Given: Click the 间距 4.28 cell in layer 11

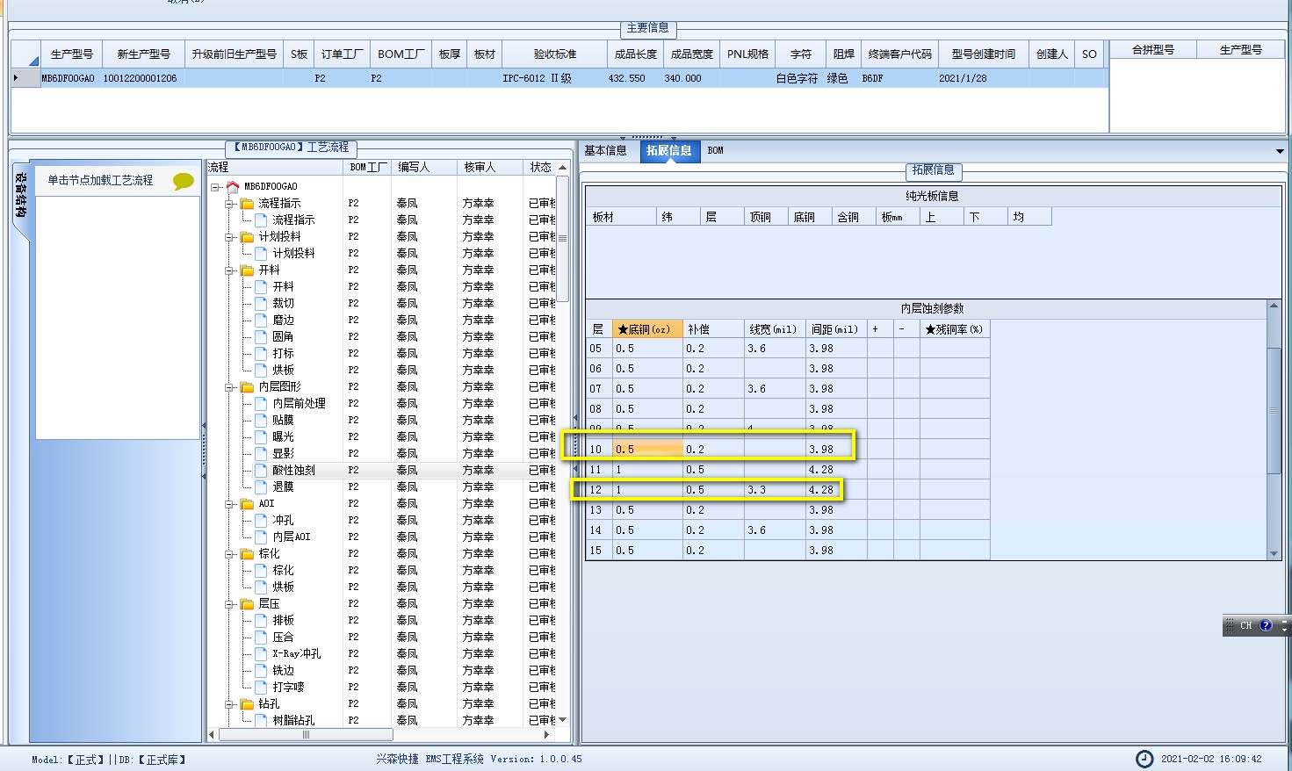Looking at the screenshot, I should (x=836, y=469).
